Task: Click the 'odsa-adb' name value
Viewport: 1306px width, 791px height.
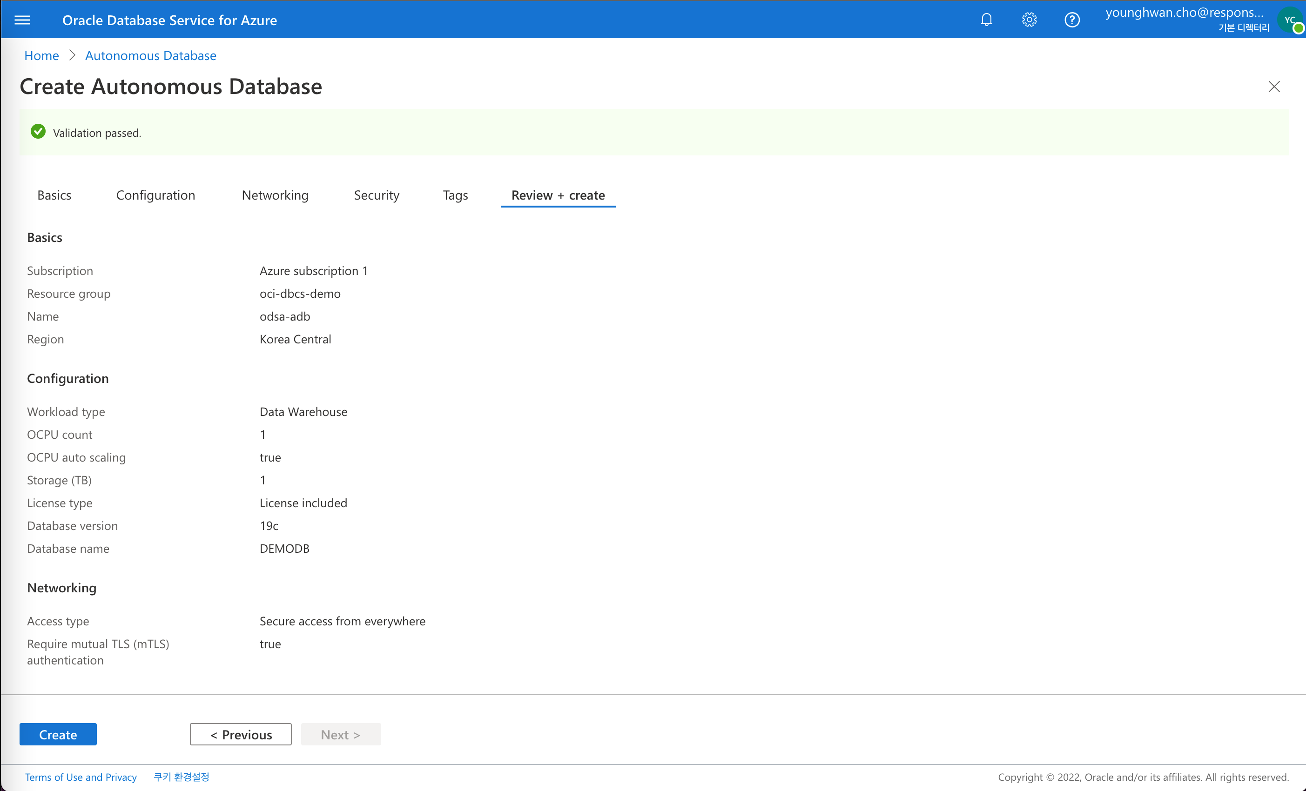Action: click(x=285, y=316)
